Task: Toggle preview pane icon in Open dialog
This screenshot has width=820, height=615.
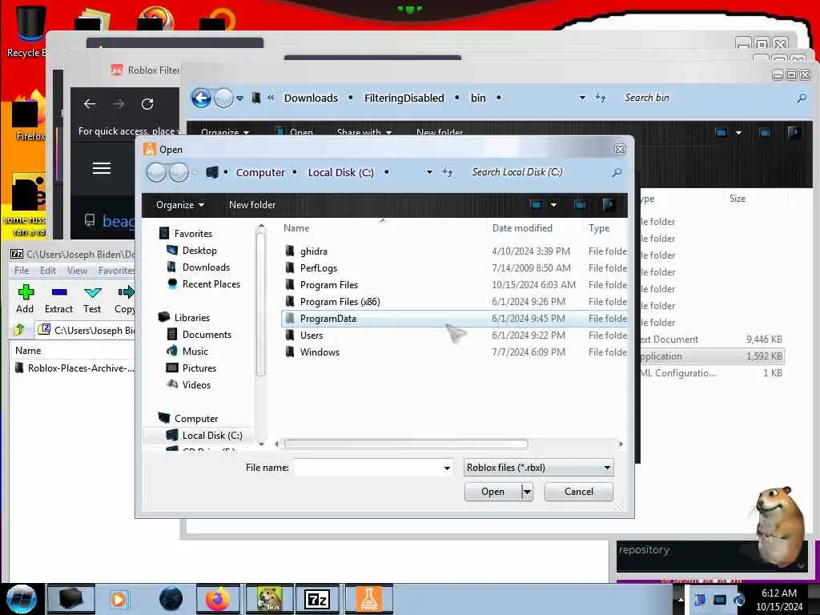Action: 580,205
